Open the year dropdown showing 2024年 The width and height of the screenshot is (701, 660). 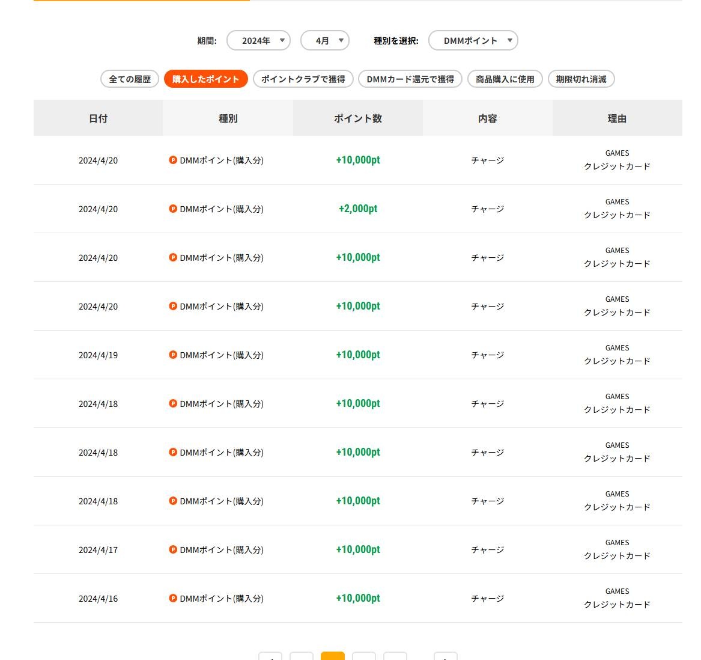[x=258, y=41]
